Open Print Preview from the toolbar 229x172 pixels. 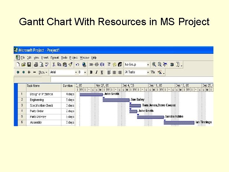(41, 64)
